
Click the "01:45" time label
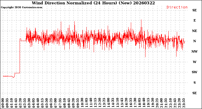click(x=16, y=103)
